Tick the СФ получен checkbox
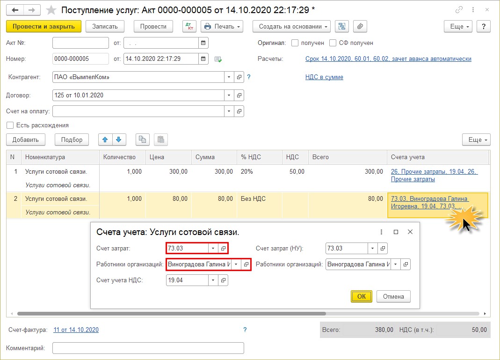Viewport: 500px width, 360px height. 333,43
